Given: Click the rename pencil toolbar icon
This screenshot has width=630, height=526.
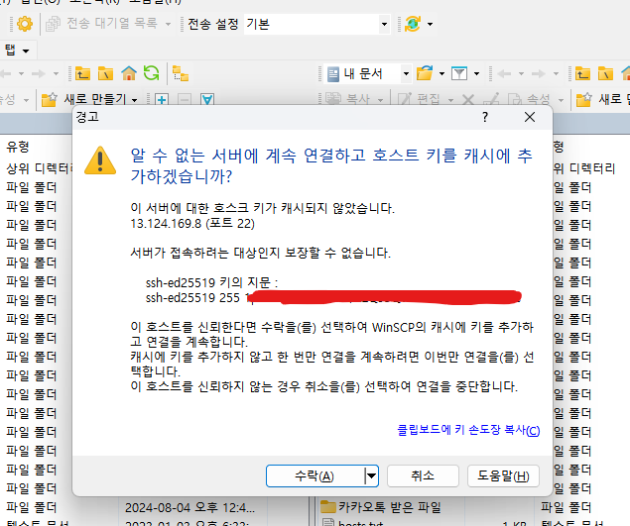Looking at the screenshot, I should click(x=491, y=99).
